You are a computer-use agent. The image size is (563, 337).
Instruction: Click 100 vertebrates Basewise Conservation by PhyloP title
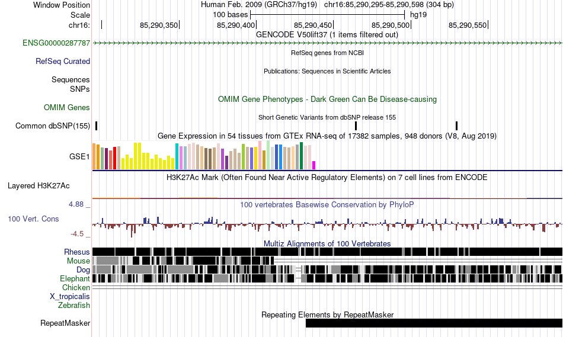[327, 204]
